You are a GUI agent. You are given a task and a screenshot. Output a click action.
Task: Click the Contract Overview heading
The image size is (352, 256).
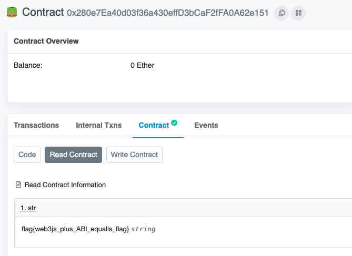pos(46,41)
